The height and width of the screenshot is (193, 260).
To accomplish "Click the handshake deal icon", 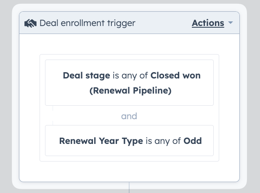I will click(30, 23).
